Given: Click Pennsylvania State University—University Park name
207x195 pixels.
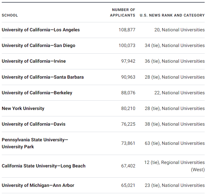Looking at the screenshot, I should tap(35, 143).
